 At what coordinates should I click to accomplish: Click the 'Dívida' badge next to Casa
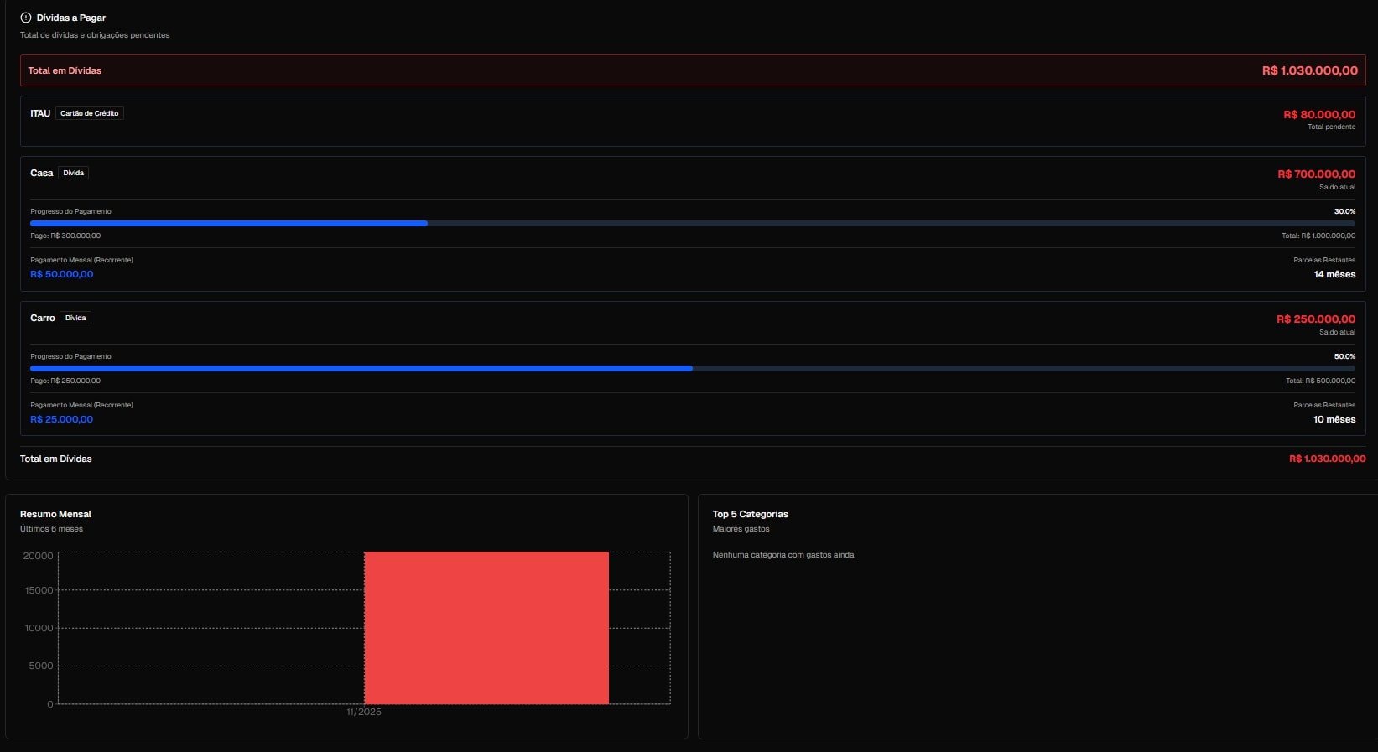pyautogui.click(x=74, y=173)
